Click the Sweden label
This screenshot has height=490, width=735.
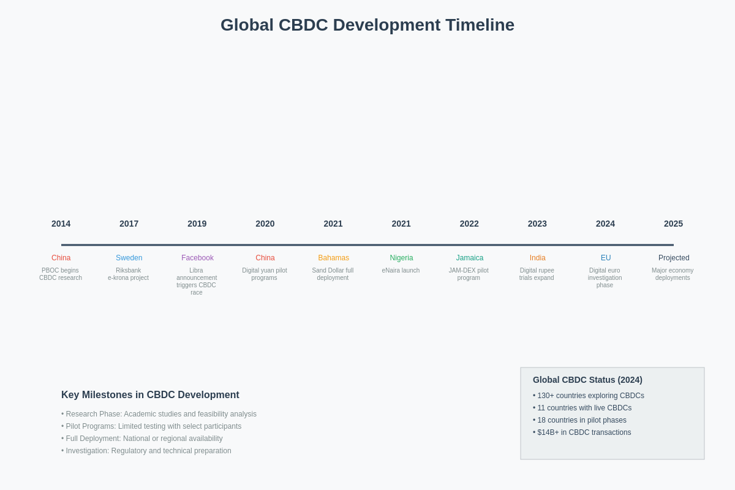129,258
